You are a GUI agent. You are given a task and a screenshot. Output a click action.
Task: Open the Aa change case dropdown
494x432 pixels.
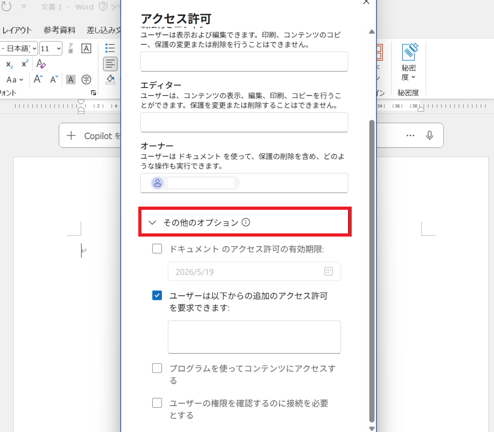click(15, 80)
